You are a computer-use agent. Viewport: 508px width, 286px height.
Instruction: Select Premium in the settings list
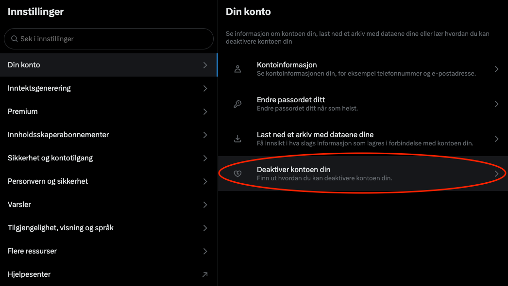click(23, 111)
